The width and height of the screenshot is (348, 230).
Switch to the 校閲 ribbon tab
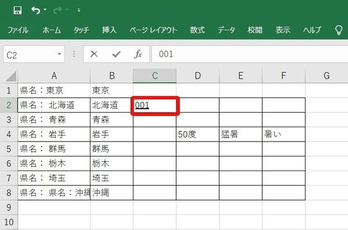[255, 29]
